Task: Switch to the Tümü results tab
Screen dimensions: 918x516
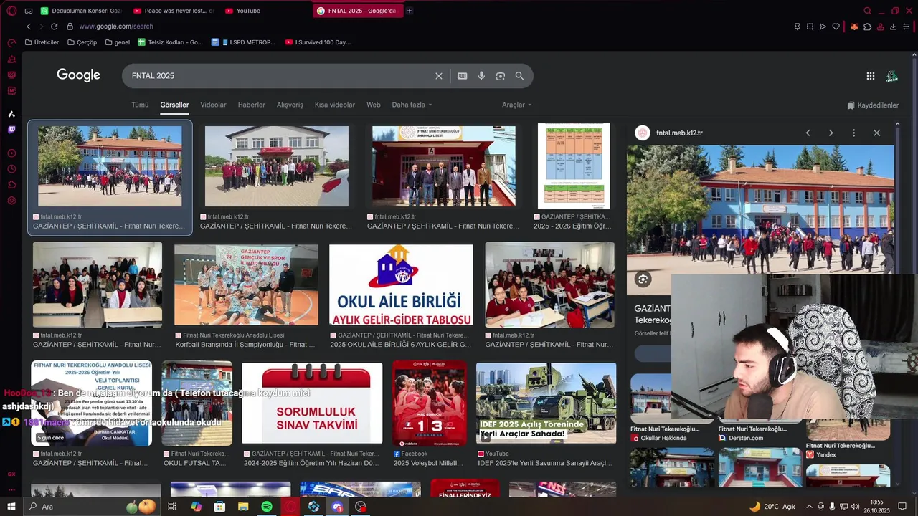Action: (x=140, y=105)
